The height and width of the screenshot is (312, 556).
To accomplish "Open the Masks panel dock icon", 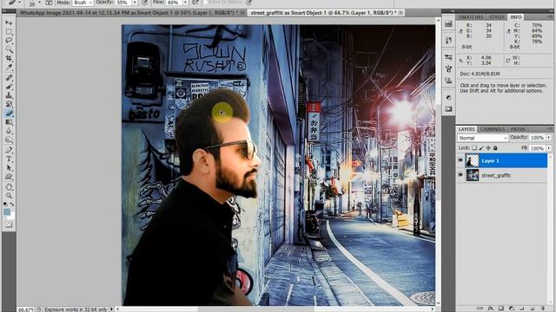I will pyautogui.click(x=448, y=109).
